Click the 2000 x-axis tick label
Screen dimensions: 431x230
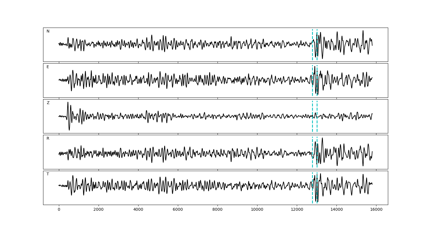99,210
